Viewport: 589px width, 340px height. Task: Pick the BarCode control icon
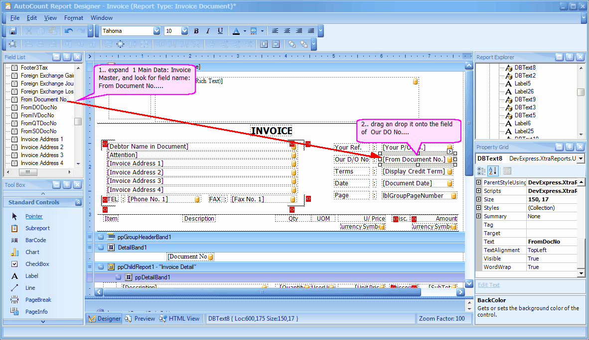pyautogui.click(x=14, y=240)
